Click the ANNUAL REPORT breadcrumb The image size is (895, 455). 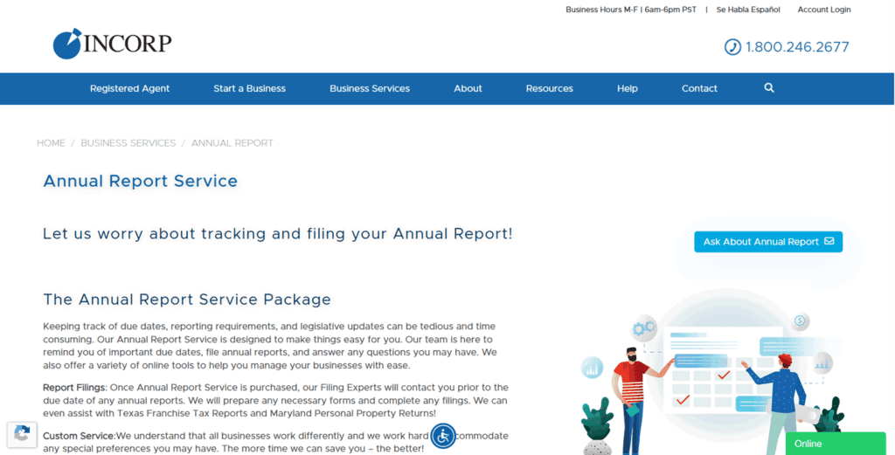[232, 143]
